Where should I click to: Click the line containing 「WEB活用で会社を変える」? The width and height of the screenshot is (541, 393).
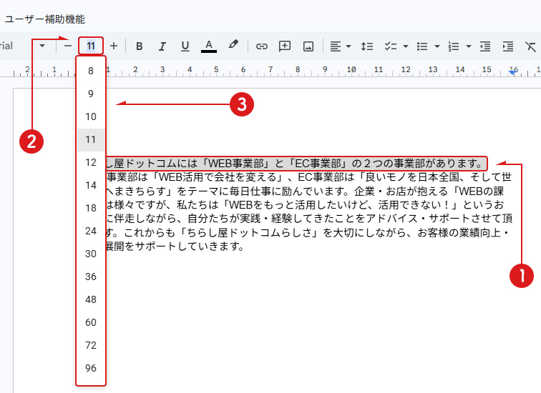[308, 177]
